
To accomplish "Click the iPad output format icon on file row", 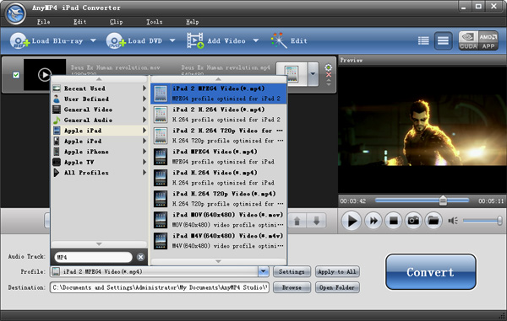I will 292,74.
